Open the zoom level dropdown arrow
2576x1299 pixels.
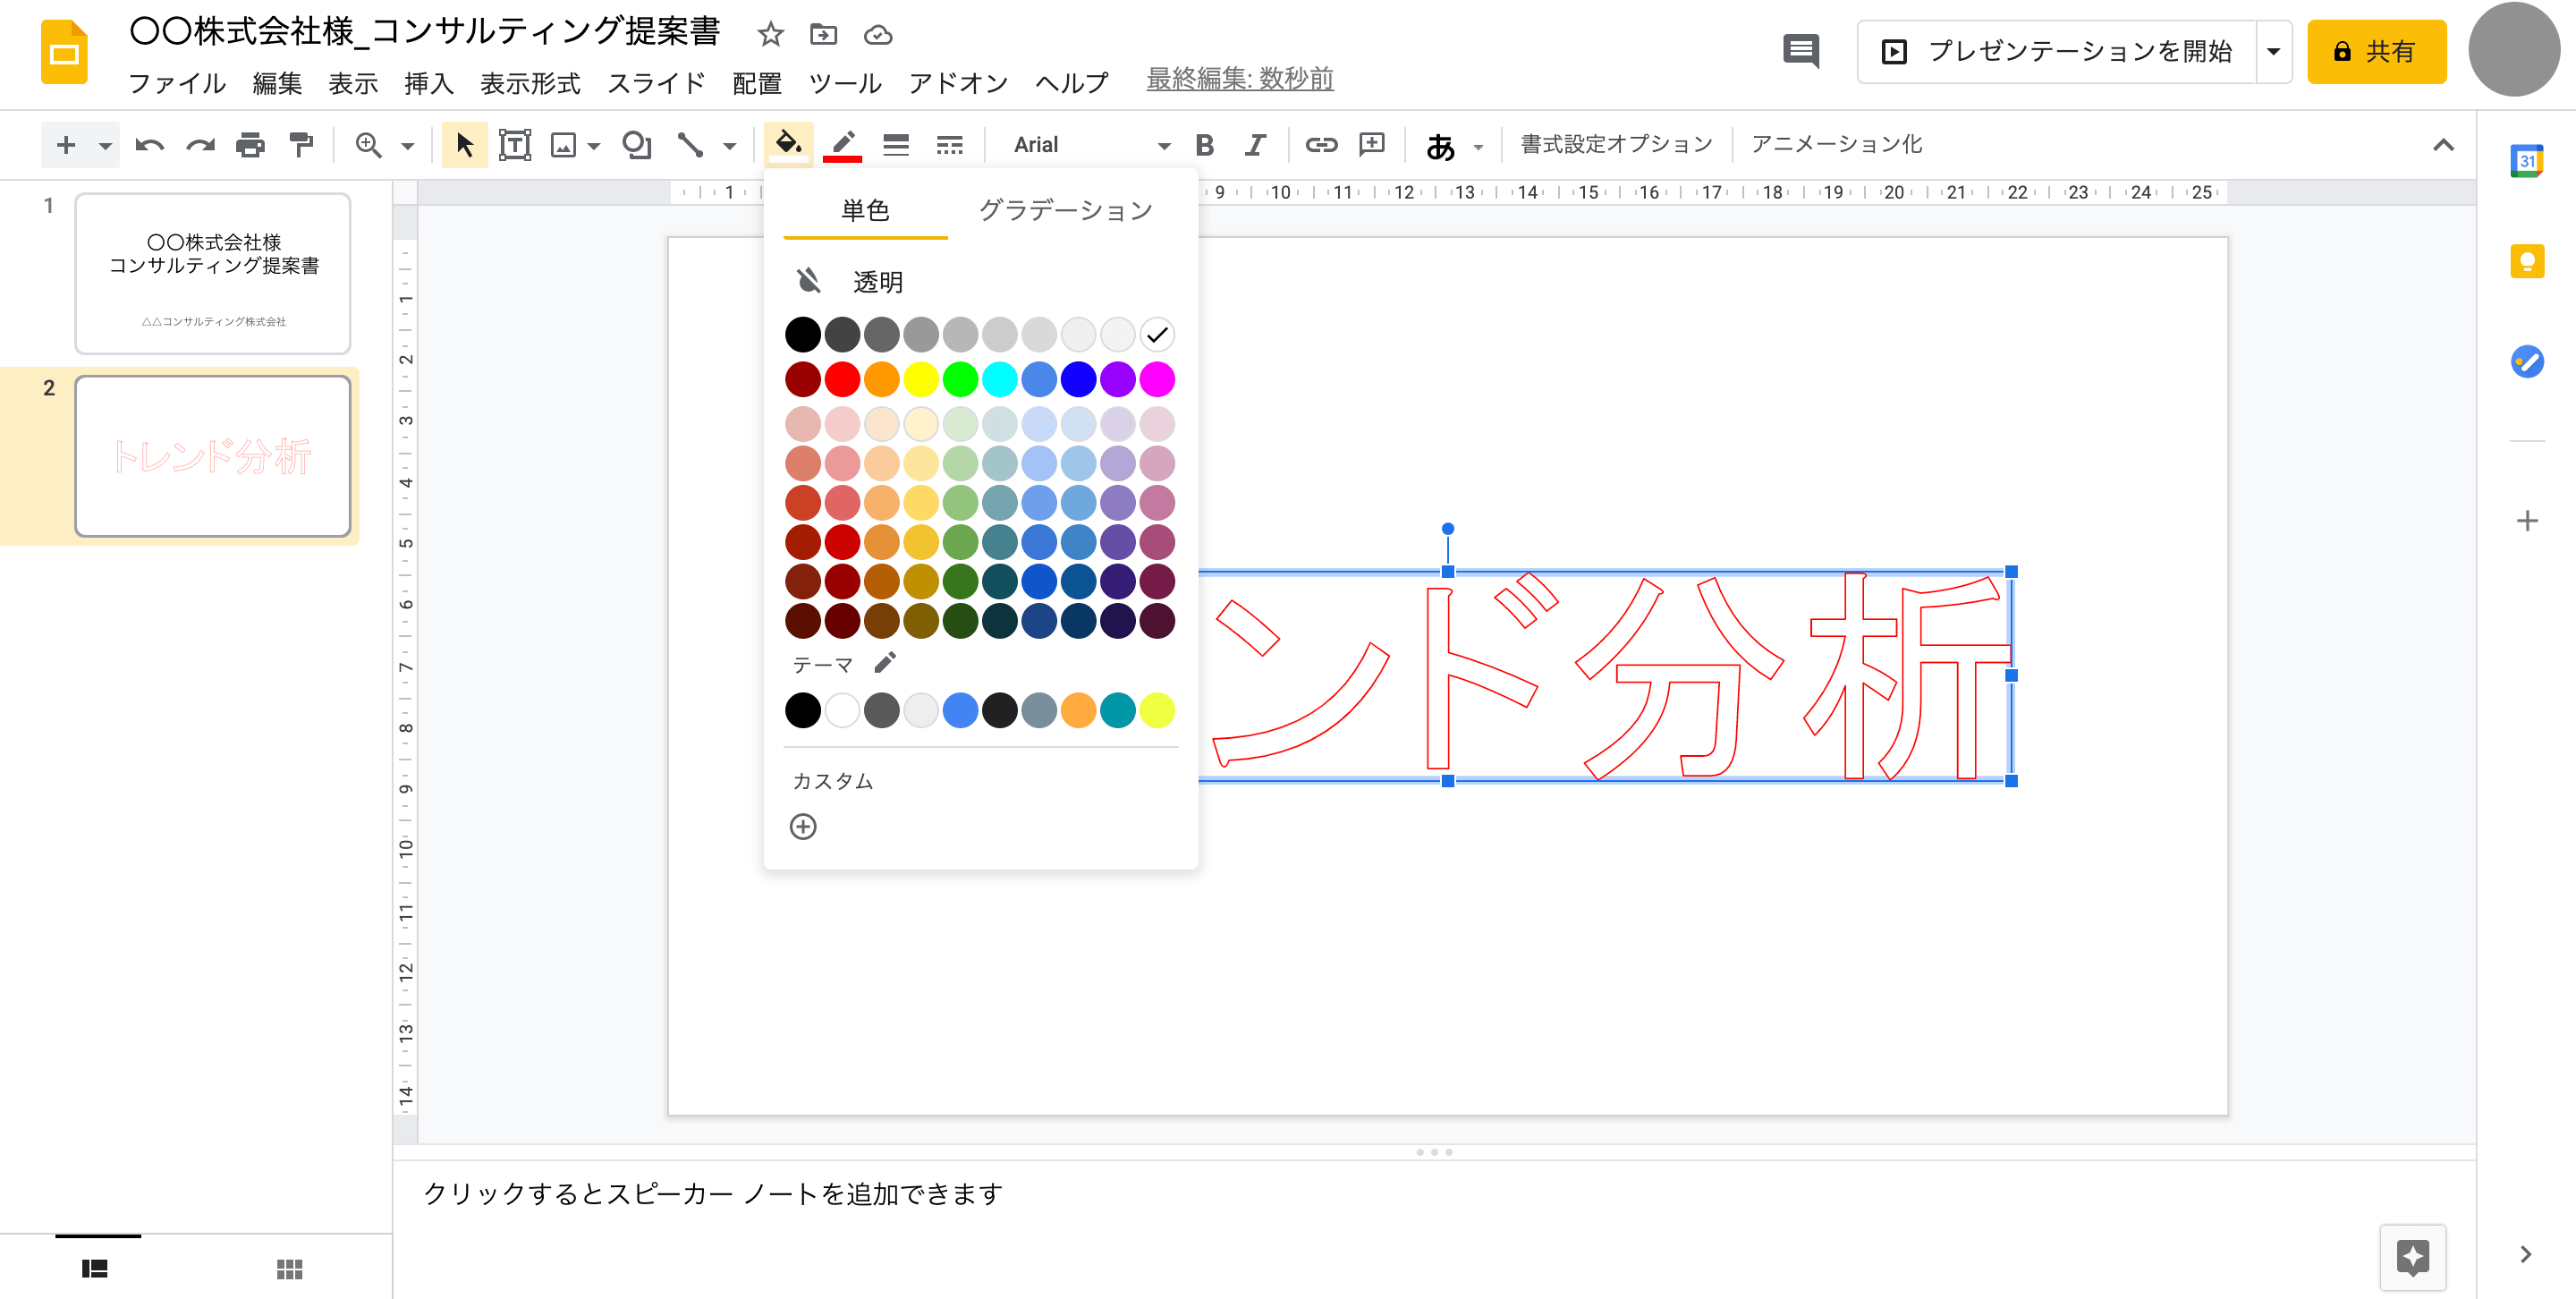coord(407,146)
